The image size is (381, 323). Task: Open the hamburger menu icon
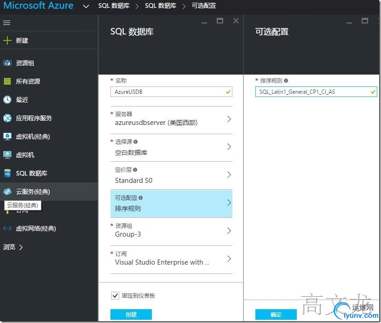6,23
